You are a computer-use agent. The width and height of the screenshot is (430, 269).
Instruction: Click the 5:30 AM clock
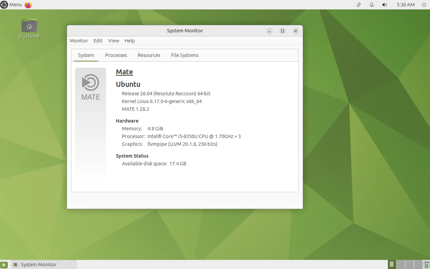[405, 5]
